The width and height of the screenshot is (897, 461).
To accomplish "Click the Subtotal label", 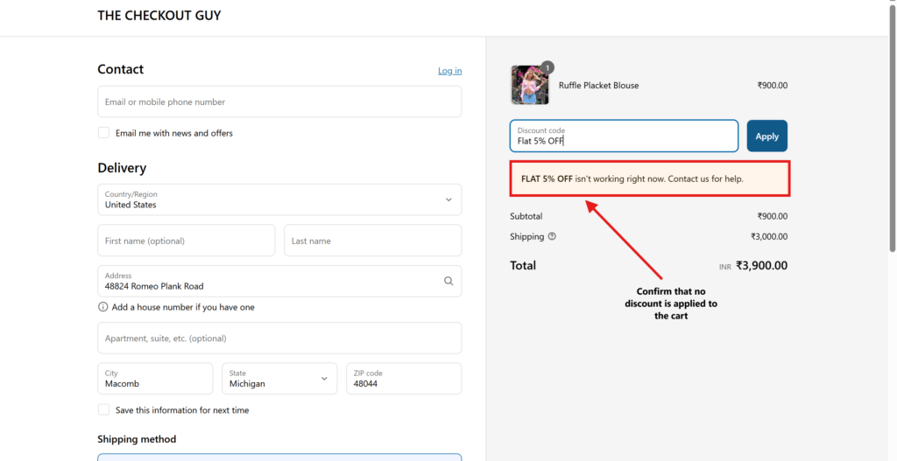I will coord(526,217).
